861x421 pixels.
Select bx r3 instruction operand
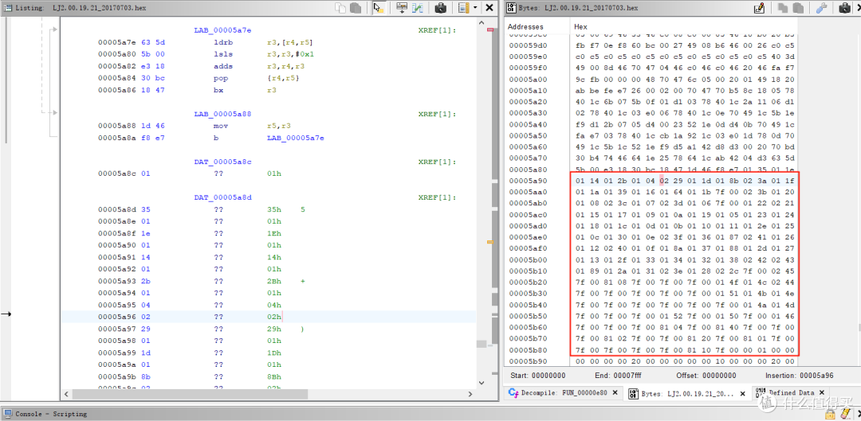[271, 90]
